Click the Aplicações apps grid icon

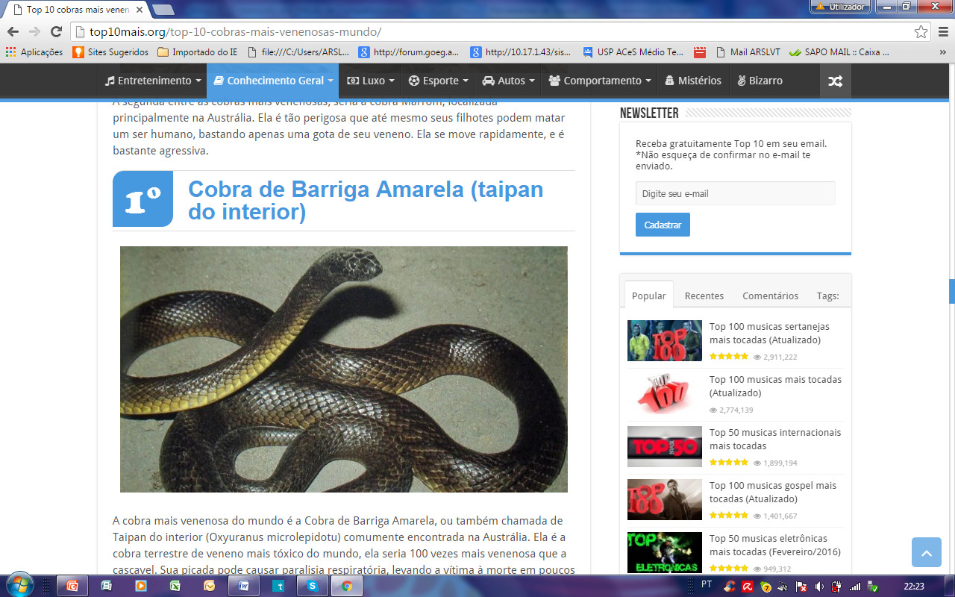tap(10, 52)
